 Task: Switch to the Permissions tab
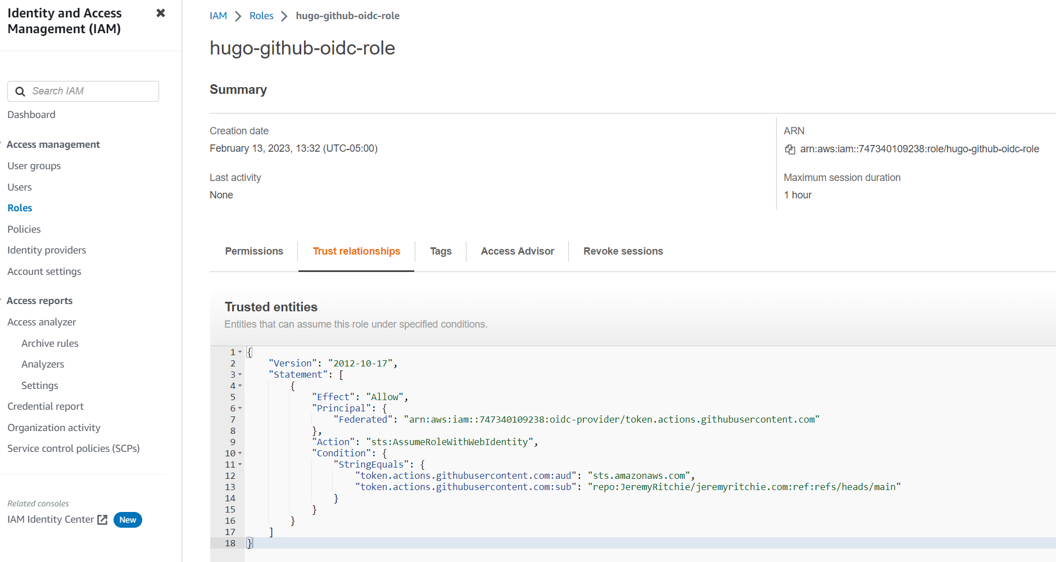click(254, 251)
